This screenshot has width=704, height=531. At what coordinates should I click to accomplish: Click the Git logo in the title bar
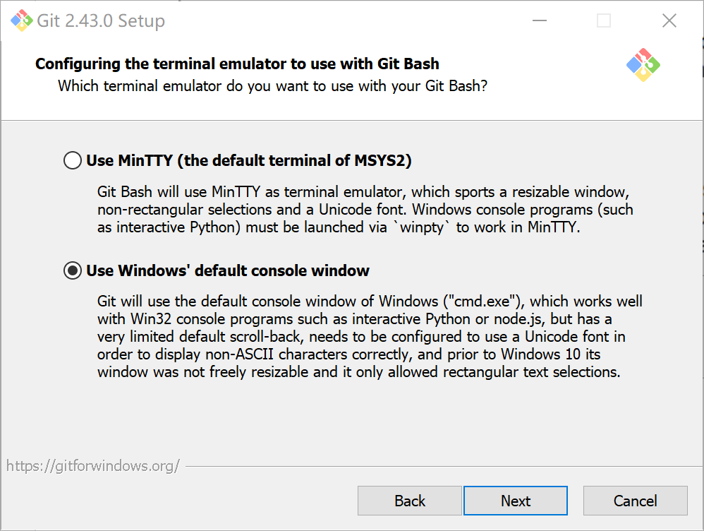click(x=22, y=20)
